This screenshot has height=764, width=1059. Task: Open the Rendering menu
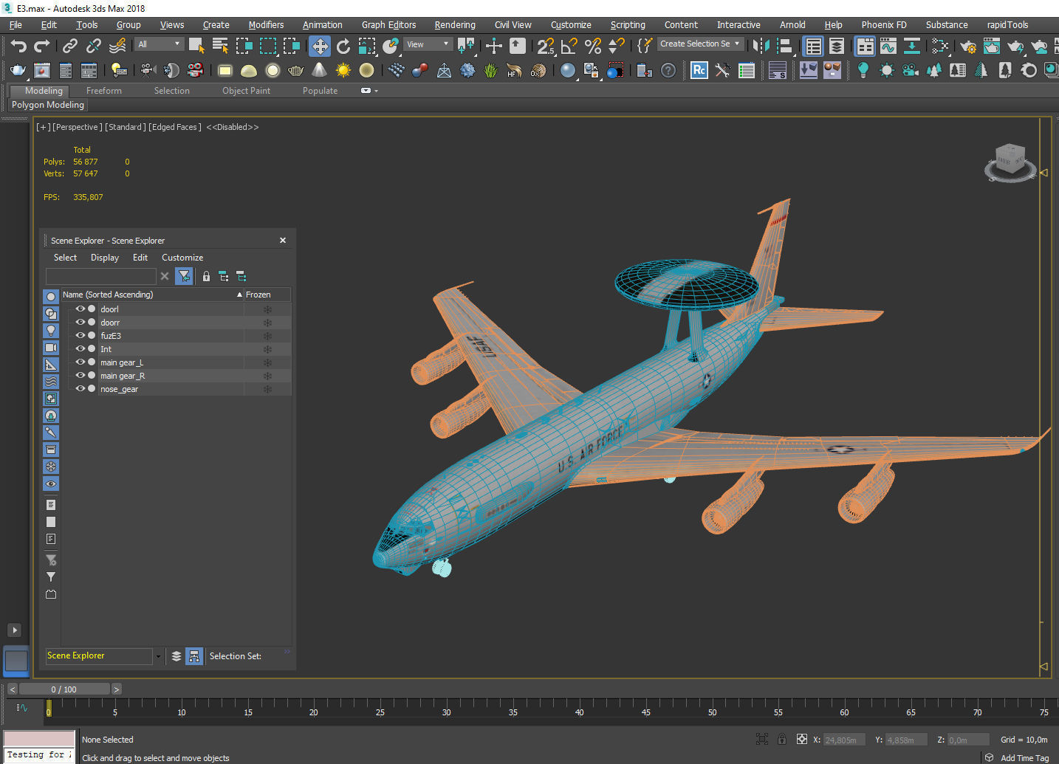455,24
